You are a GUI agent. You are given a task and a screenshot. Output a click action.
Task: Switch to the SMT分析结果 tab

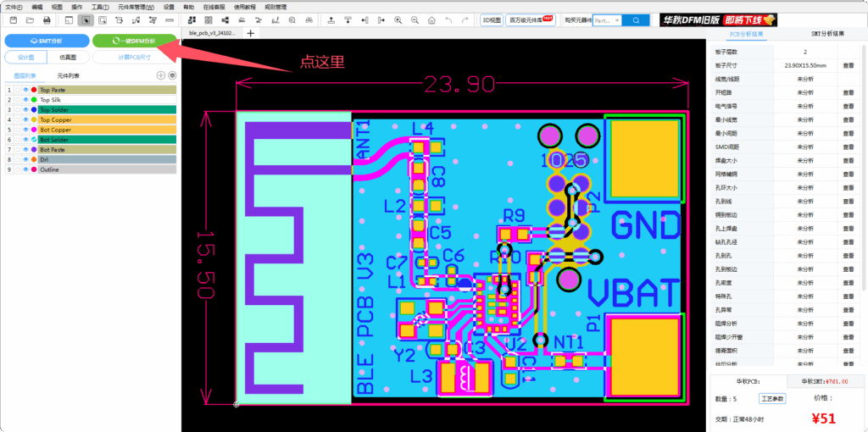826,34
